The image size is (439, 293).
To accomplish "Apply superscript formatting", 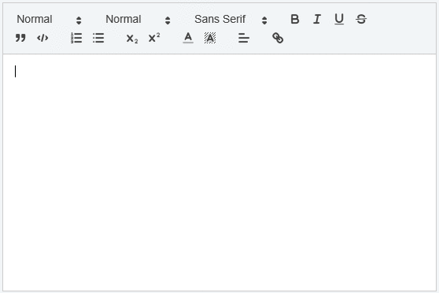I will (x=154, y=38).
